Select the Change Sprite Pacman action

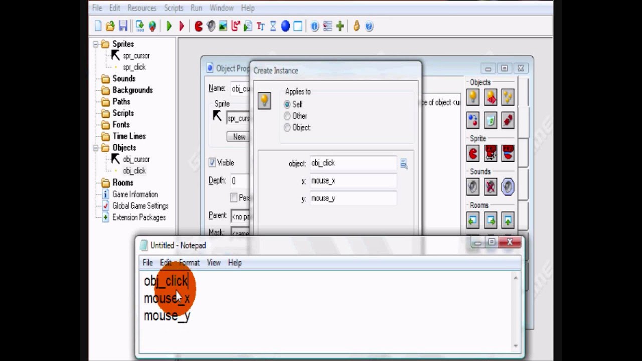click(473, 153)
